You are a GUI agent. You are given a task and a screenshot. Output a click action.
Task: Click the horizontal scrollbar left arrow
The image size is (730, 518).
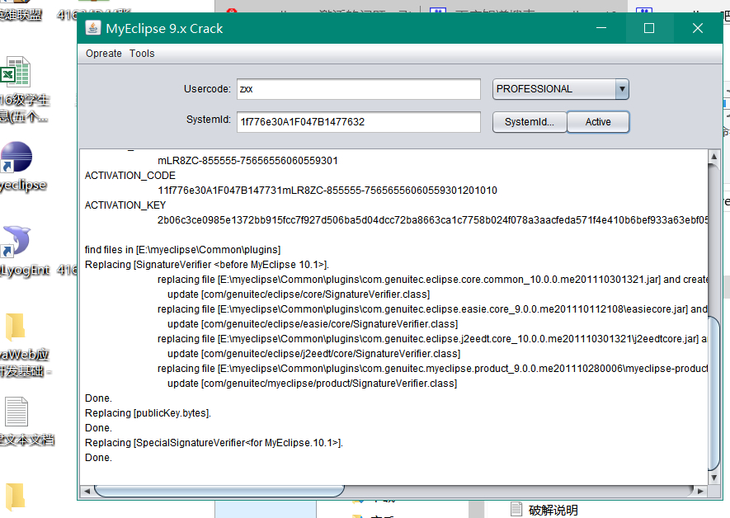click(87, 491)
